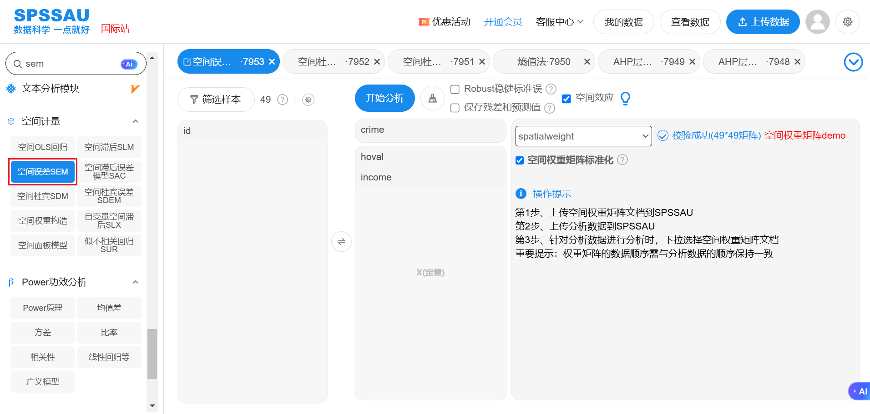The image size is (870, 414).
Task: Expand the 客服中心 menu
Action: tap(559, 22)
